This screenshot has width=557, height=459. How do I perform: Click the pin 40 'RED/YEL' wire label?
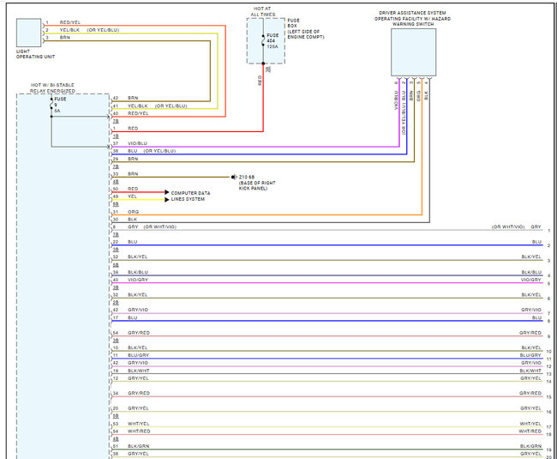click(138, 113)
